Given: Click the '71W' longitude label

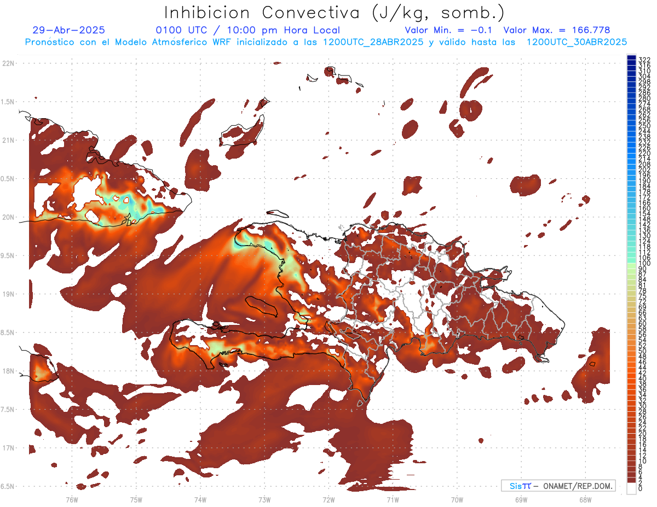Looking at the screenshot, I should coord(393,500).
